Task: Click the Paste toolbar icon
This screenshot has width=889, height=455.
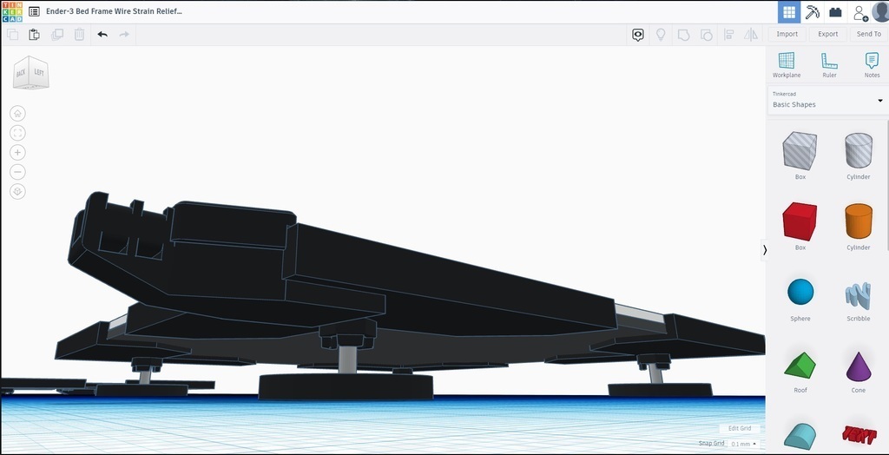Action: [34, 35]
